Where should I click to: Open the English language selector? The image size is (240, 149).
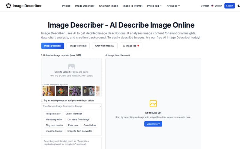tap(217, 6)
